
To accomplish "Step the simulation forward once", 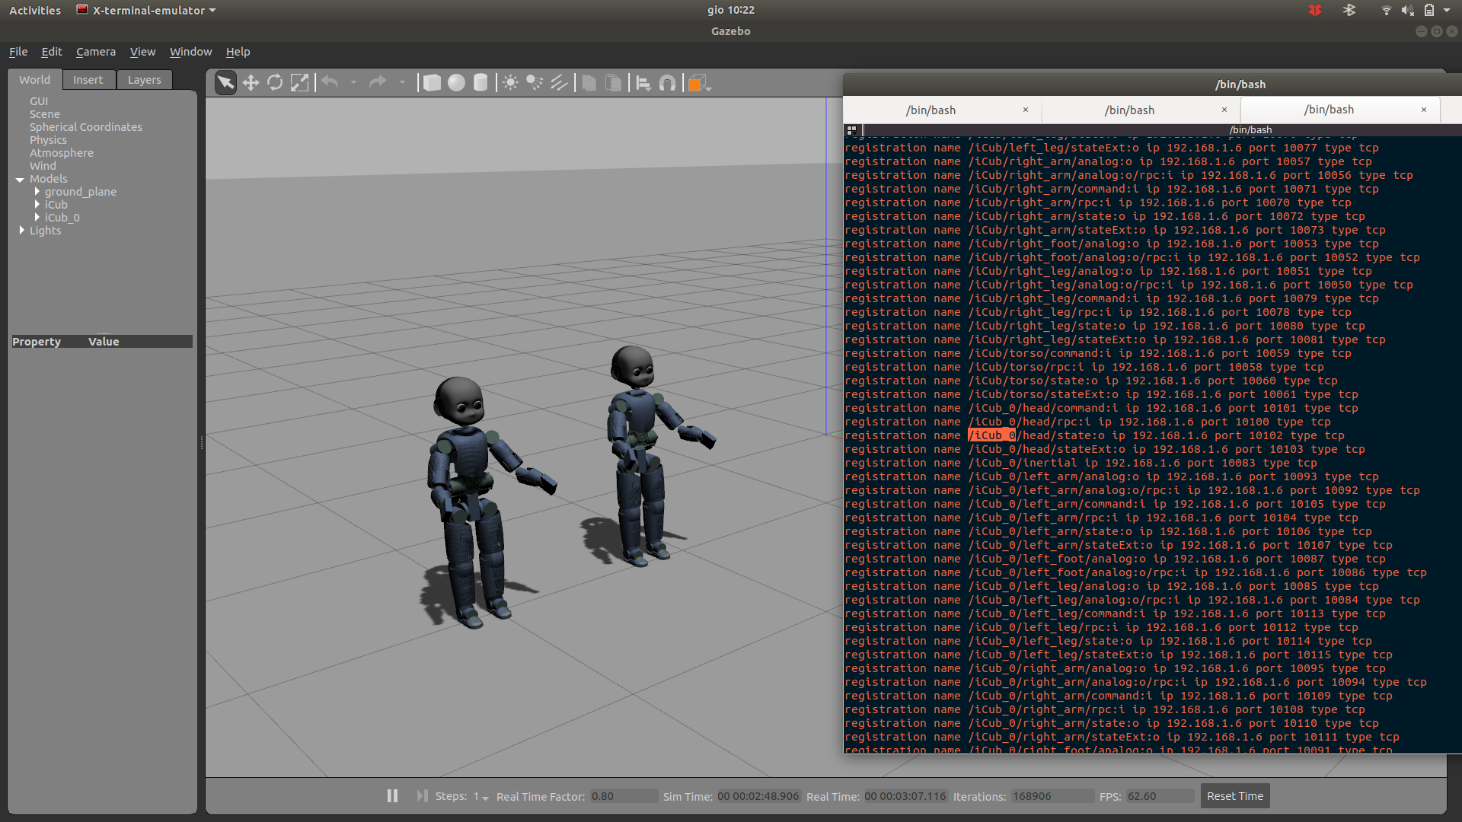I will click(x=422, y=796).
